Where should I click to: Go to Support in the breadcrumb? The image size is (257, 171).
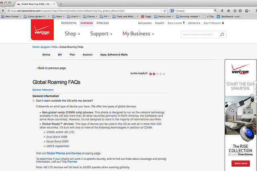tap(45, 47)
